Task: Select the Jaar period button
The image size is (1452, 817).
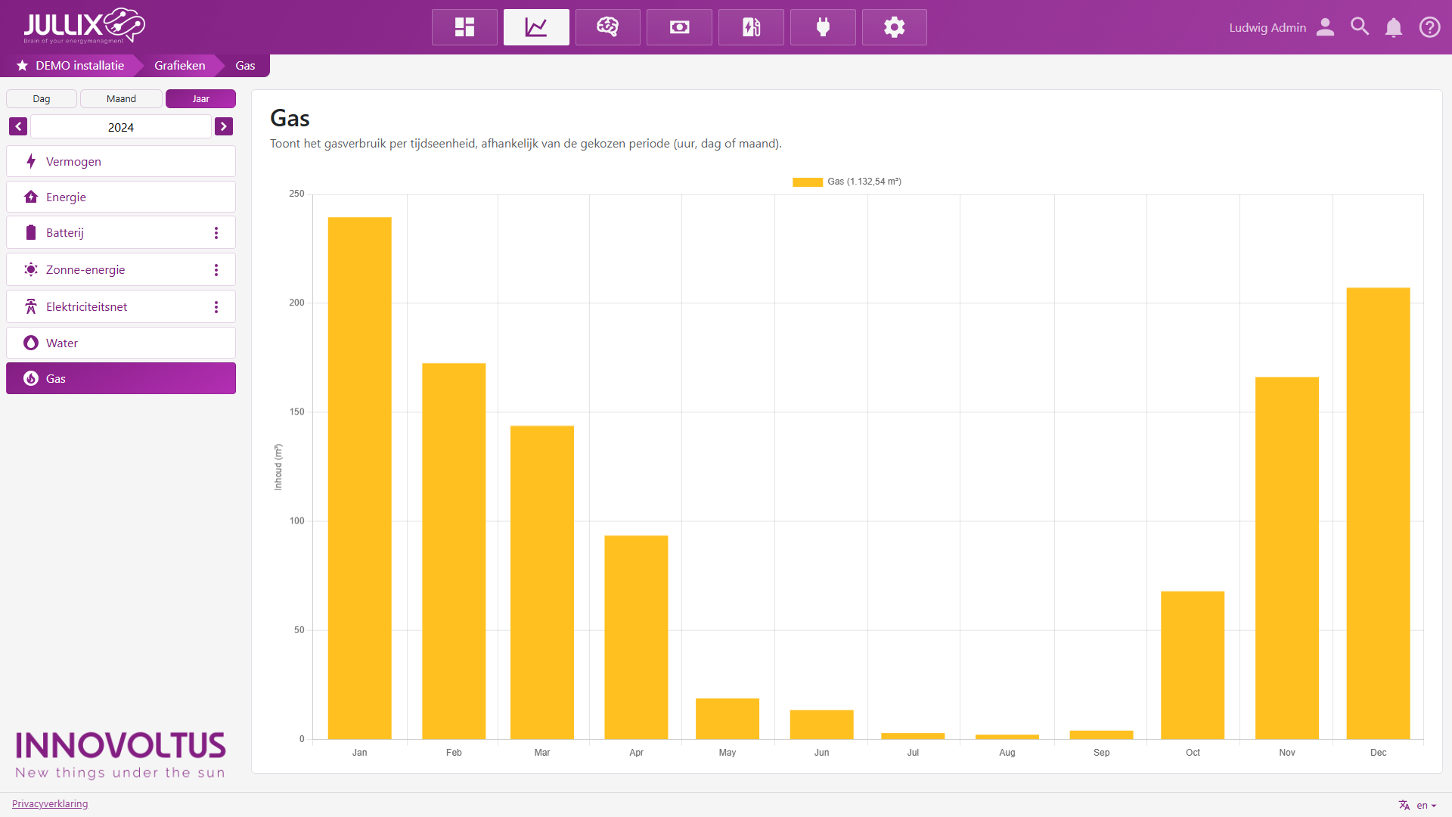Action: [200, 99]
